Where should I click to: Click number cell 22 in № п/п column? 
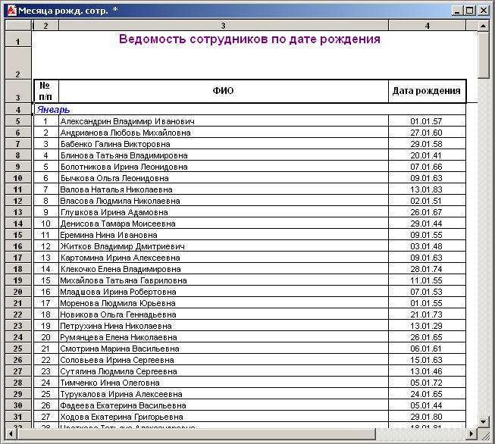45,360
